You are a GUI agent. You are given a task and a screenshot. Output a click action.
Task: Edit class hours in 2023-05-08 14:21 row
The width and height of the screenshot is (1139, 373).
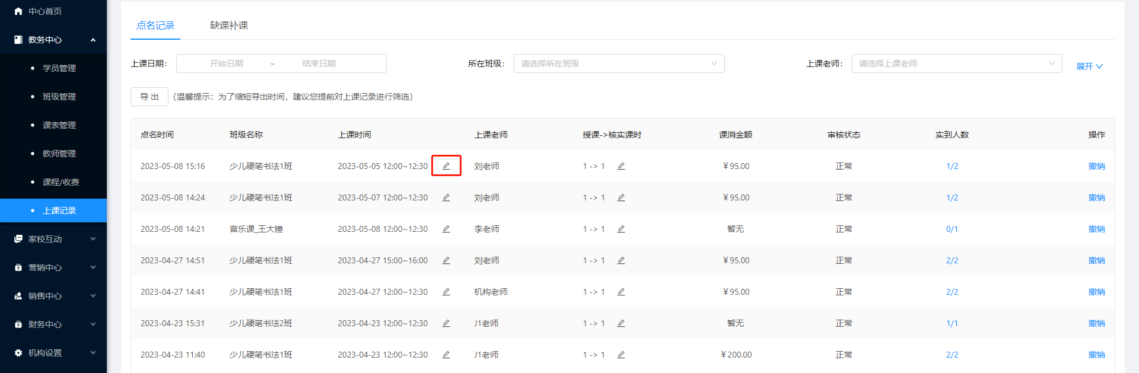point(621,229)
